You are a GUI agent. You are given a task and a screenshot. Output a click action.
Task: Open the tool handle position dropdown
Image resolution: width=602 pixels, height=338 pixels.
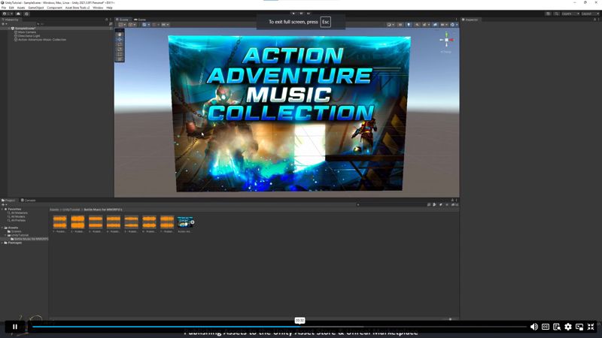point(122,25)
